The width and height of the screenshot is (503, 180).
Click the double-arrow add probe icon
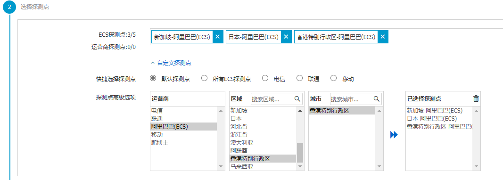point(394,135)
